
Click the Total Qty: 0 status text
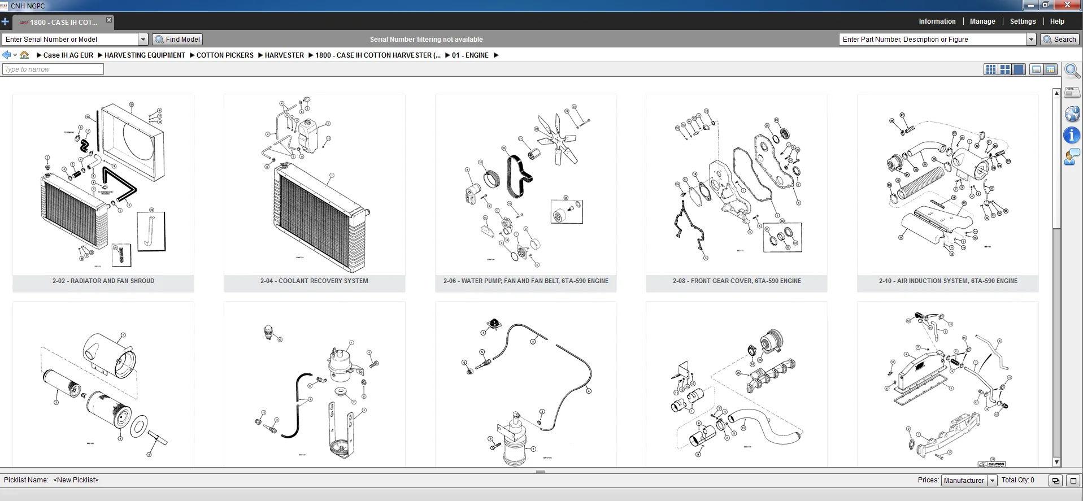pos(1018,480)
